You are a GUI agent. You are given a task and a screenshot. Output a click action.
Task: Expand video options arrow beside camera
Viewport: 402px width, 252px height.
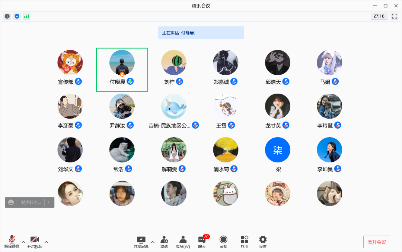46,242
